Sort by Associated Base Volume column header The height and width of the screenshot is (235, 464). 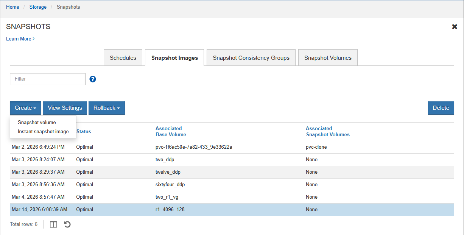click(171, 131)
